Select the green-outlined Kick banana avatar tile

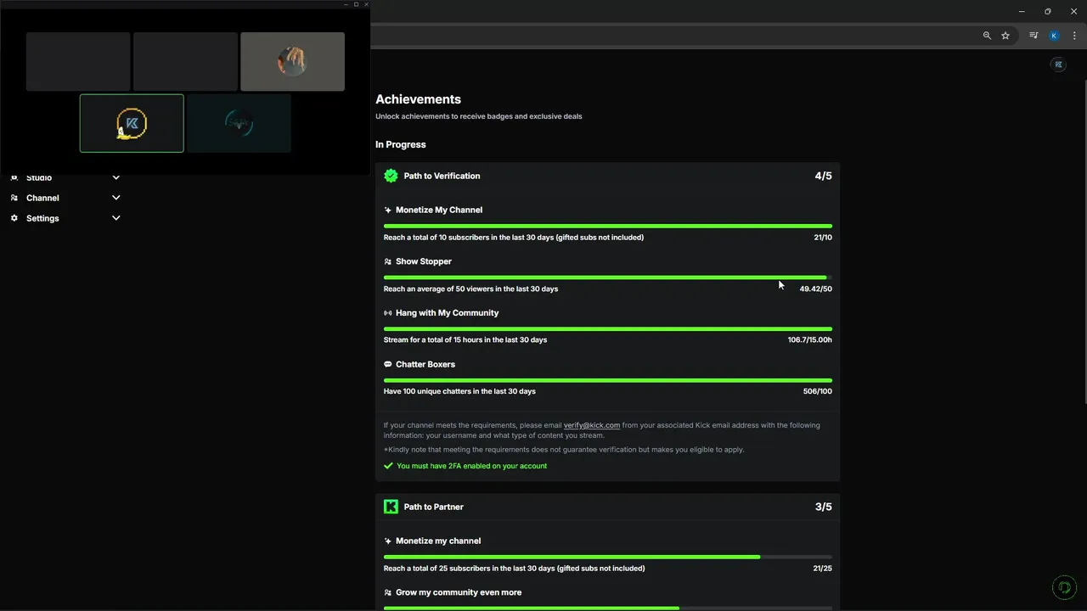pos(132,123)
